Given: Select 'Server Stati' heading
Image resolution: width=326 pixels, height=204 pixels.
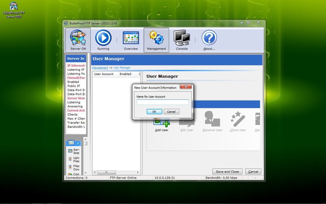Looking at the screenshot, I should pos(76,98).
